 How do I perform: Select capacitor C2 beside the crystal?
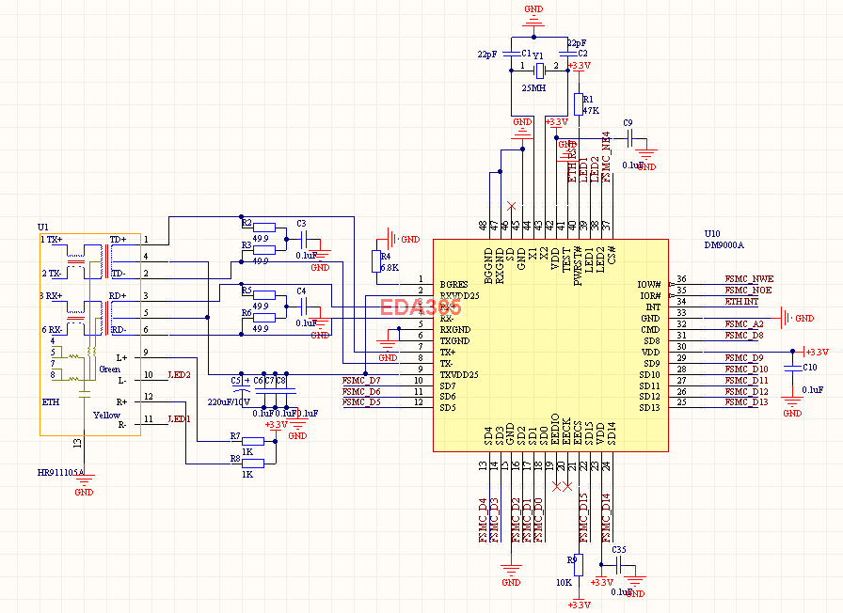point(567,54)
